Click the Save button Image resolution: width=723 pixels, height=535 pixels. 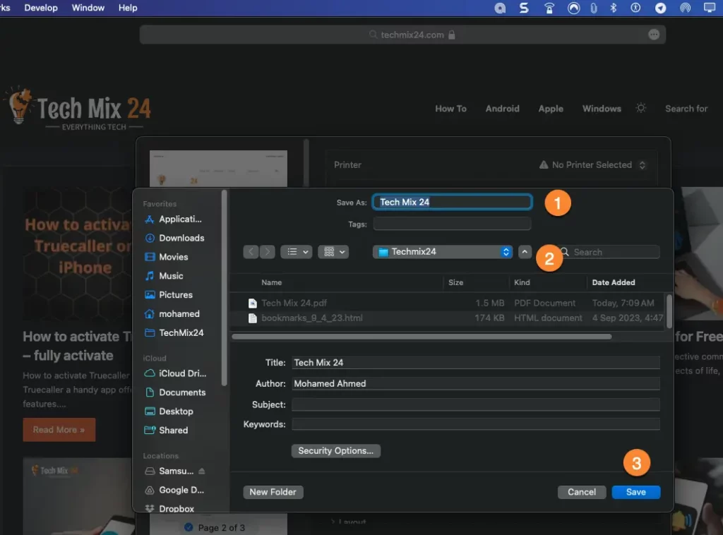point(635,492)
